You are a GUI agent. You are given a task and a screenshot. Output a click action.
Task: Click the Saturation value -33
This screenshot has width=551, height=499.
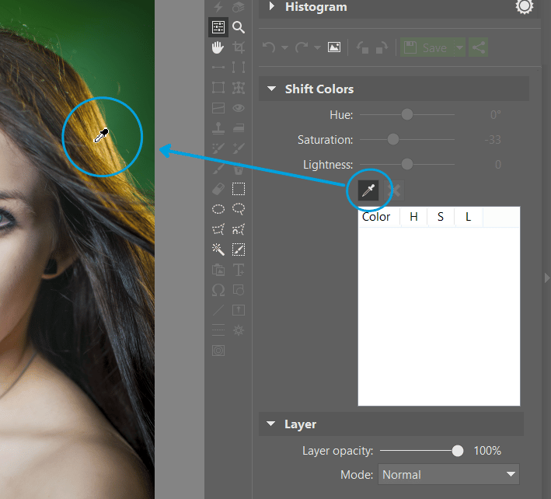[493, 140]
